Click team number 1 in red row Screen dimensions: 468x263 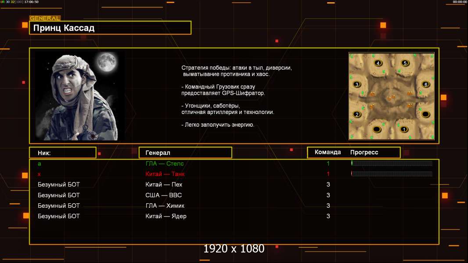pyautogui.click(x=328, y=174)
